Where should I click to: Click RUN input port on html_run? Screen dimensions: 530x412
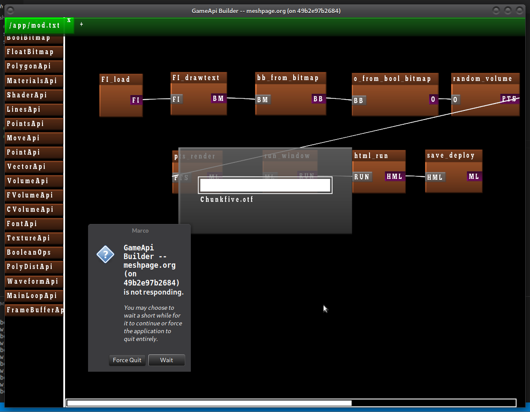click(x=362, y=177)
